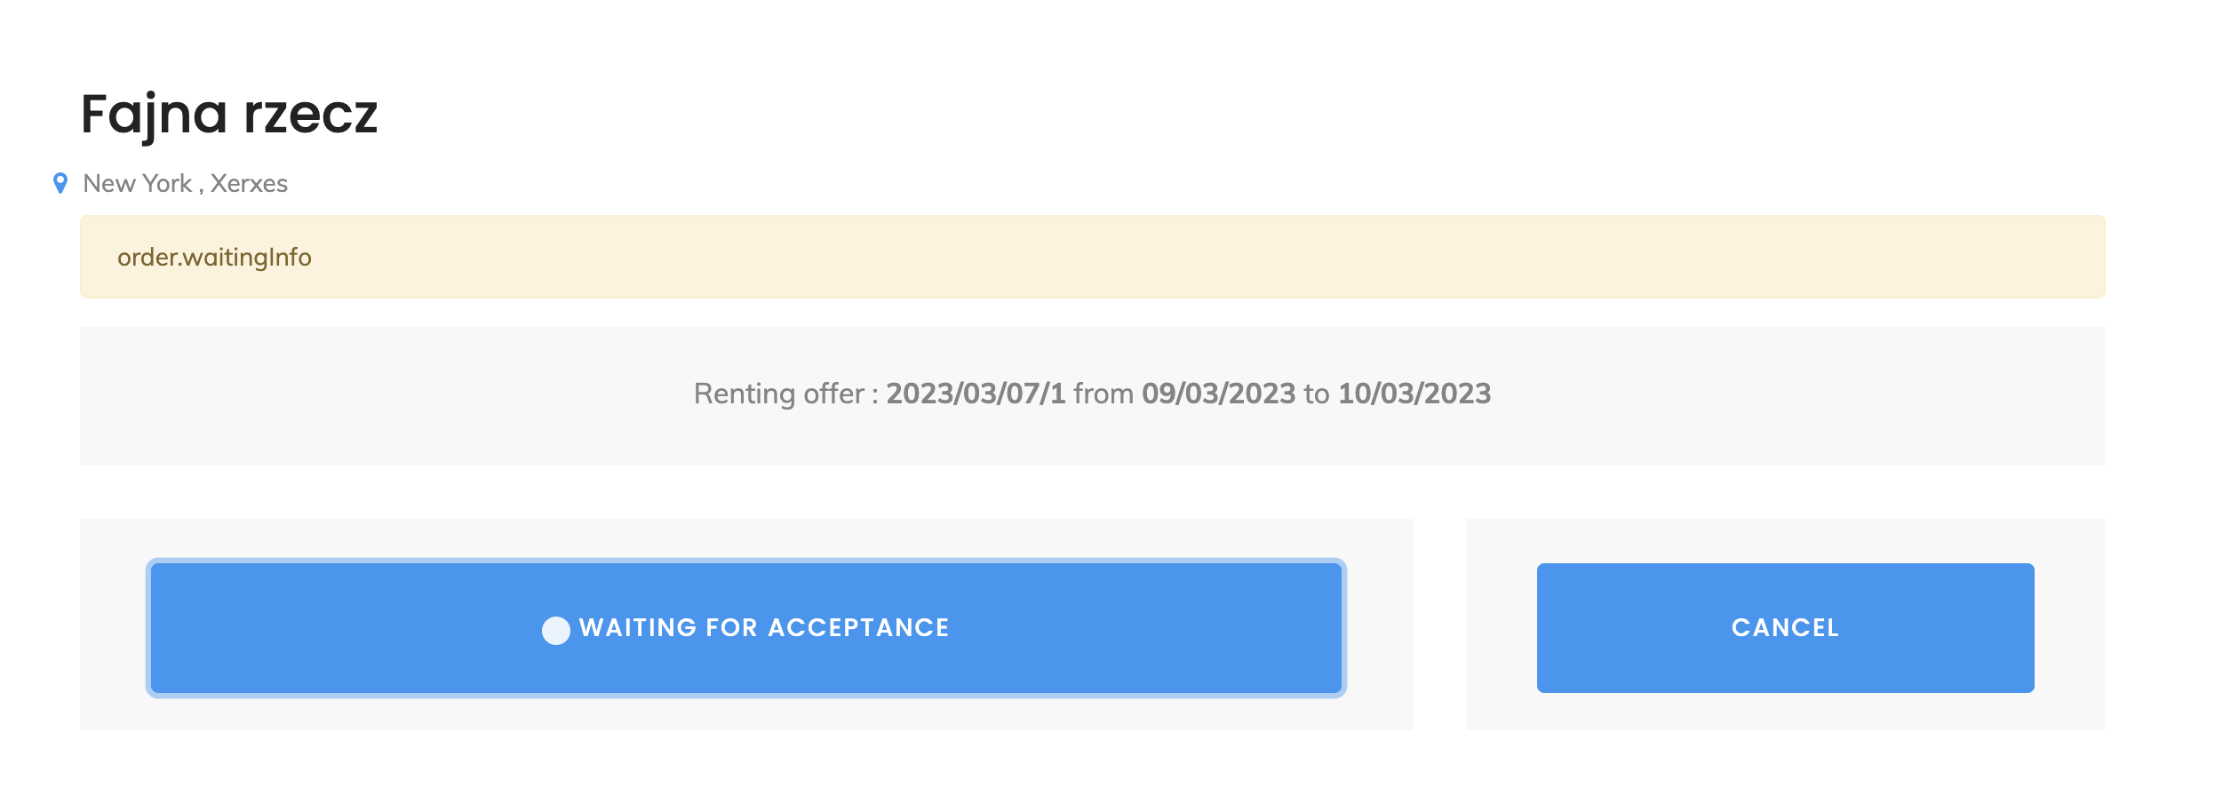The height and width of the screenshot is (812, 2239).
Task: Click the word from between the dates
Action: 1104,394
